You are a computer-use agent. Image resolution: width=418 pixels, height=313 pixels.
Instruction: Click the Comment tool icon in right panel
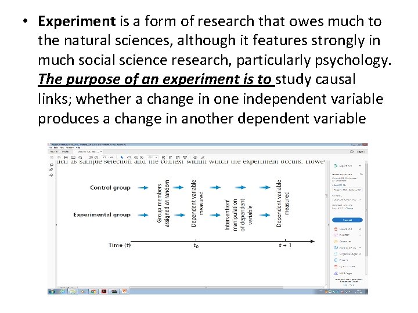pos(336,241)
